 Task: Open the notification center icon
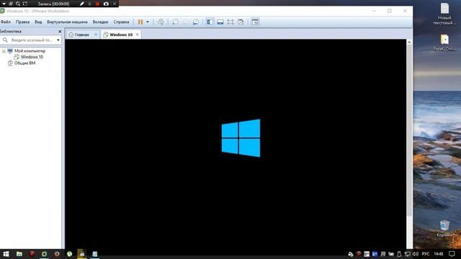pyautogui.click(x=452, y=254)
